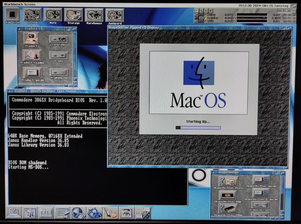The width and height of the screenshot is (301, 224).
Task: Open the Warehouse disk icon
Action: (94, 15)
